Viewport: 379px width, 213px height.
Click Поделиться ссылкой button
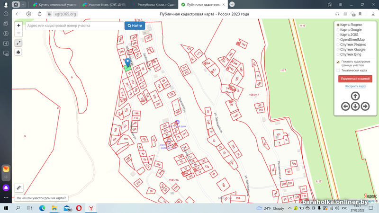tap(355, 79)
